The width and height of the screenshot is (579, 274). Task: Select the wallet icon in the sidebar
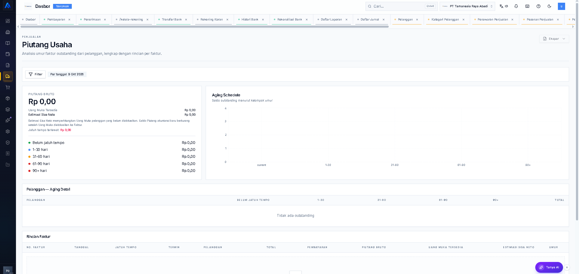(8, 54)
